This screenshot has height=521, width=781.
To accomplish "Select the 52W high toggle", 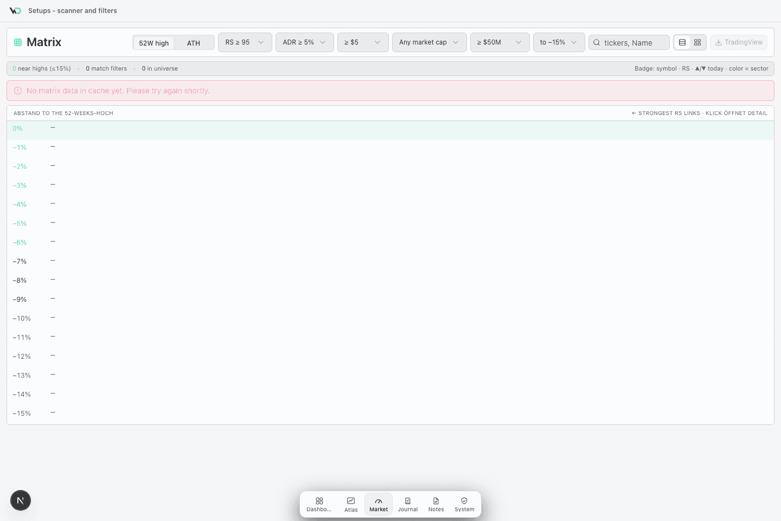I will click(153, 43).
